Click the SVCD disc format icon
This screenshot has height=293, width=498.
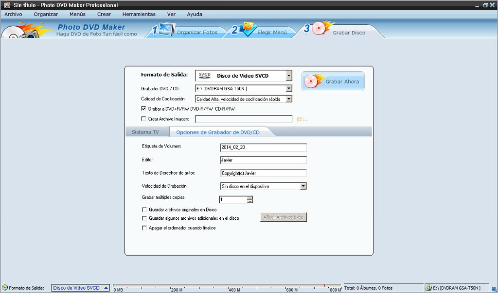click(205, 76)
